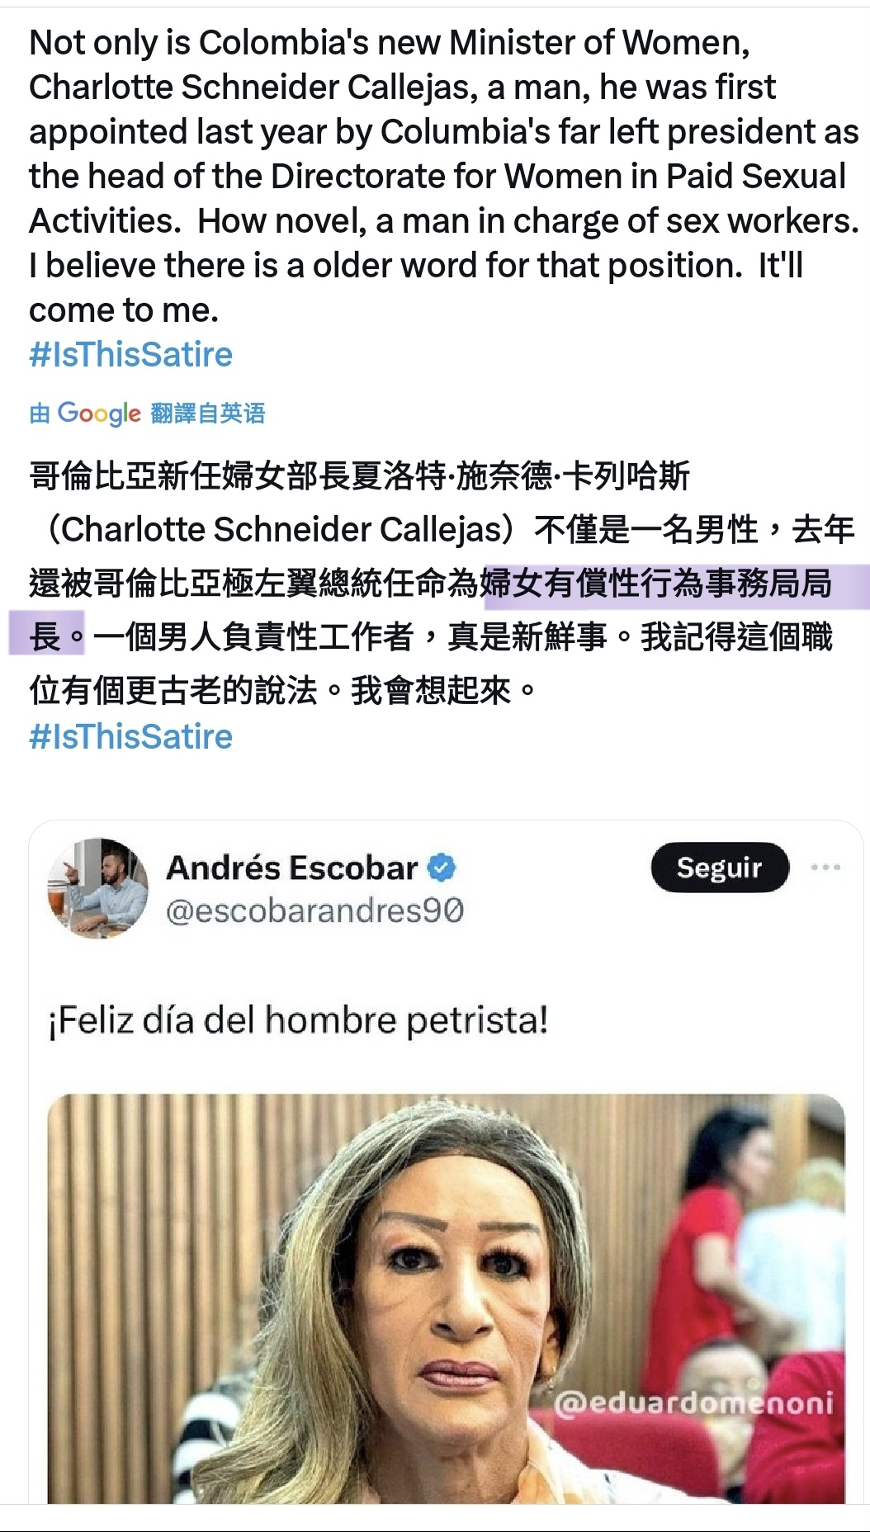
Task: Open the #IsThisSatire hashtag in the English text
Action: point(130,355)
